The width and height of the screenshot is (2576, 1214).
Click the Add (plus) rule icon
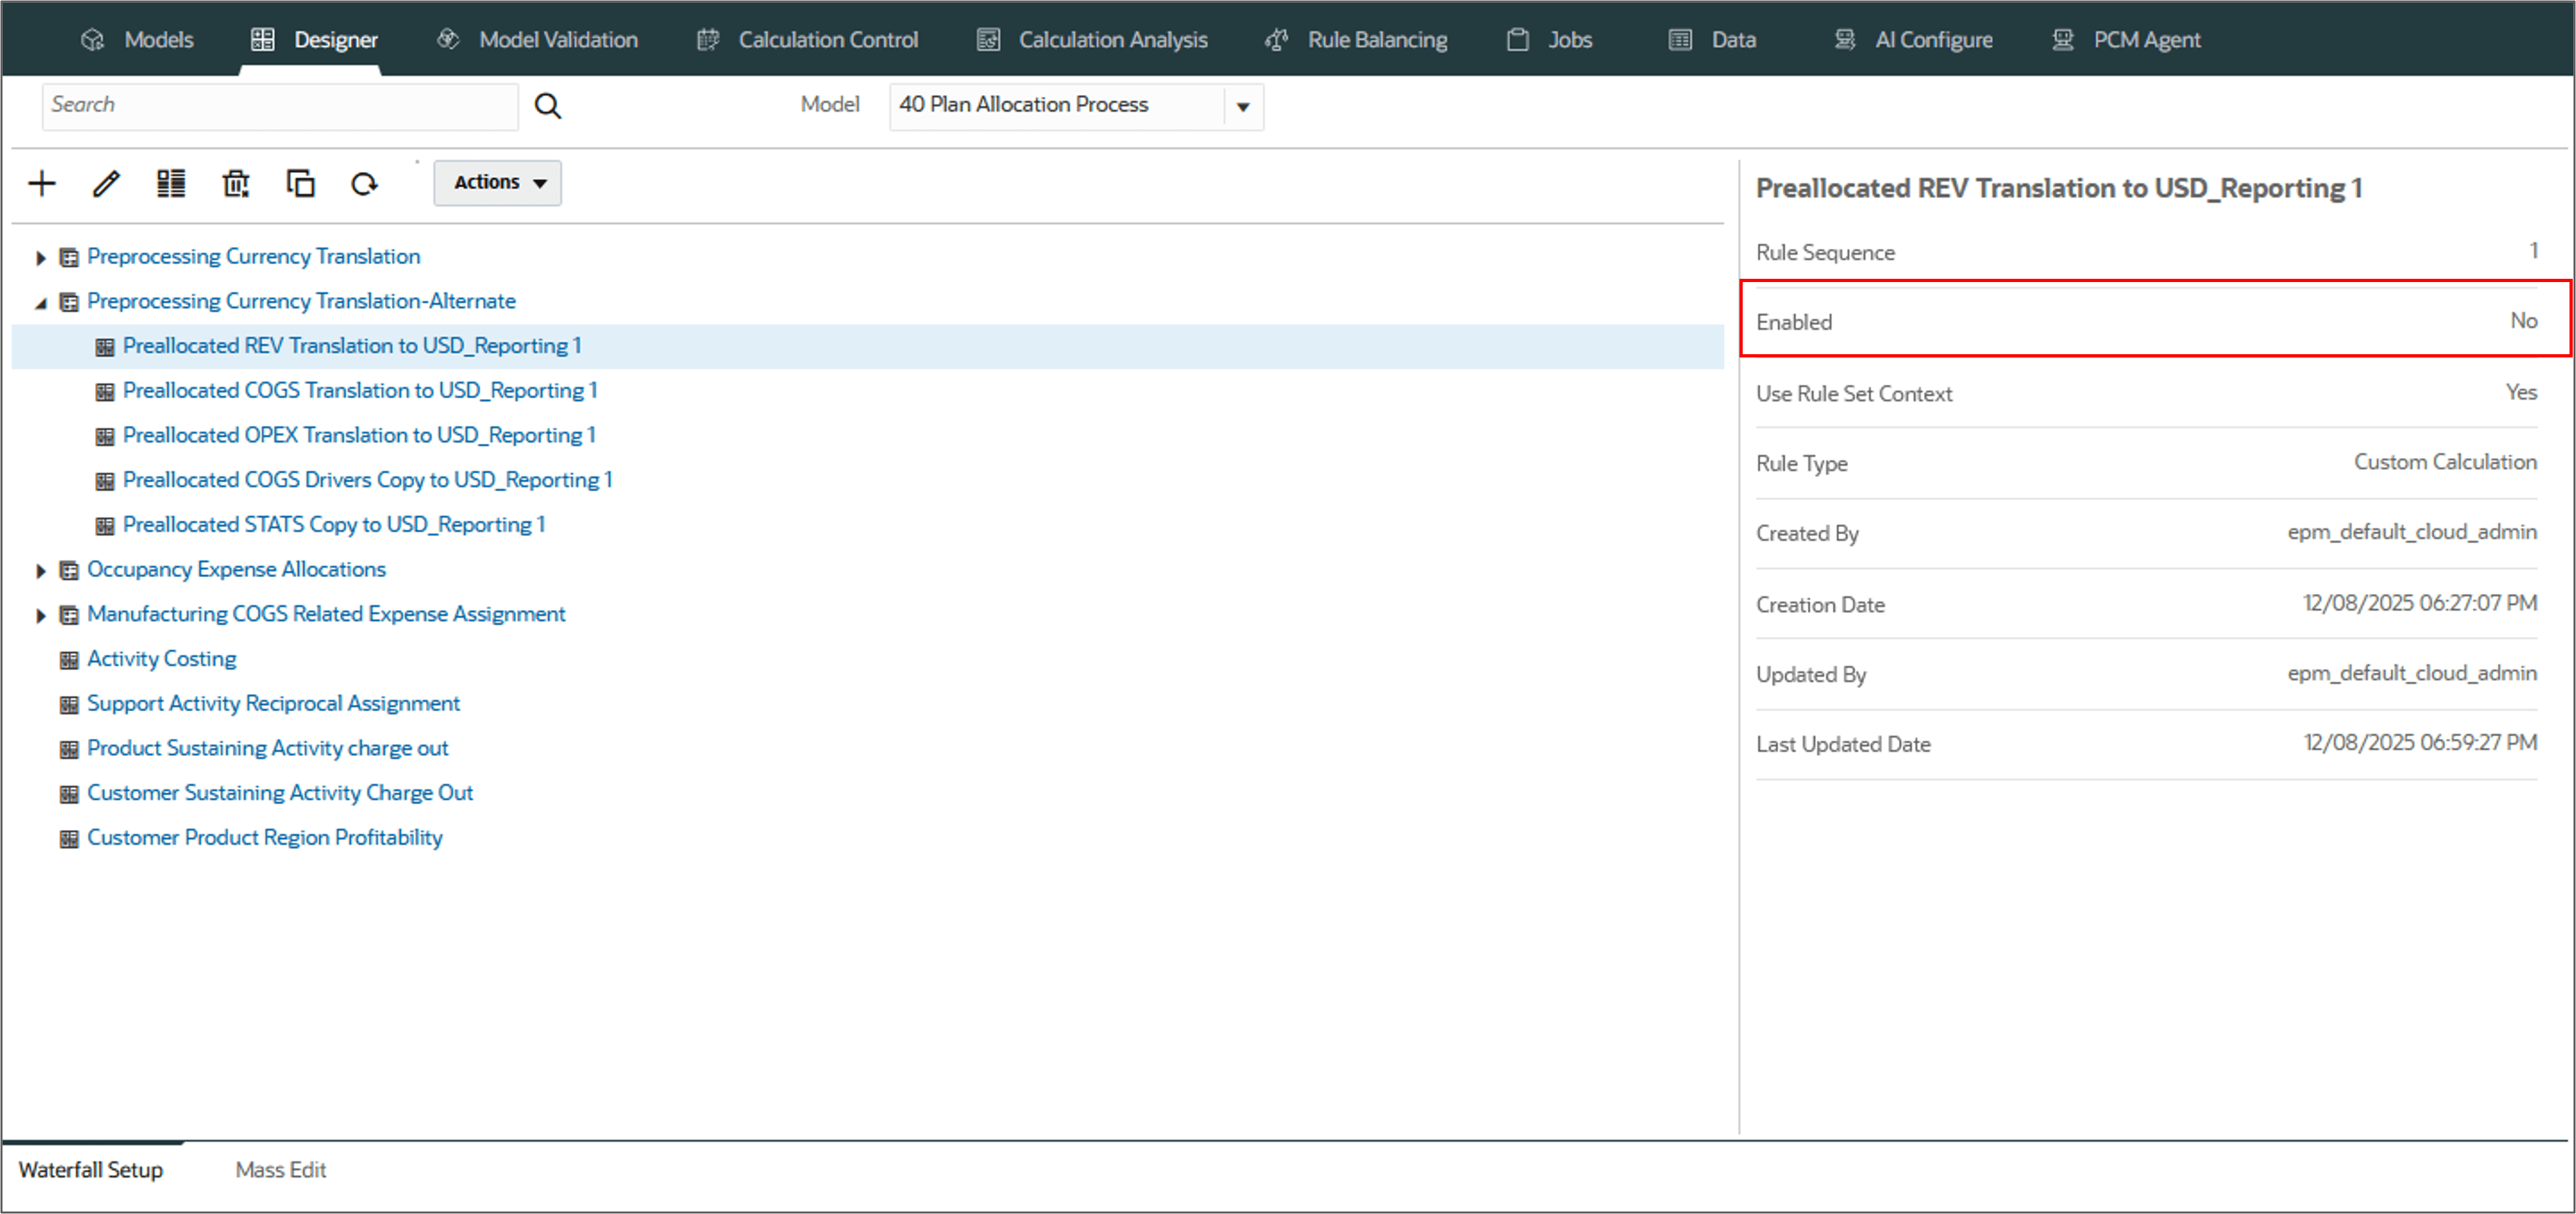[42, 183]
